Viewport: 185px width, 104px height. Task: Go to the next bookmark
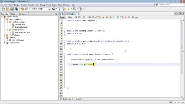click(110, 17)
